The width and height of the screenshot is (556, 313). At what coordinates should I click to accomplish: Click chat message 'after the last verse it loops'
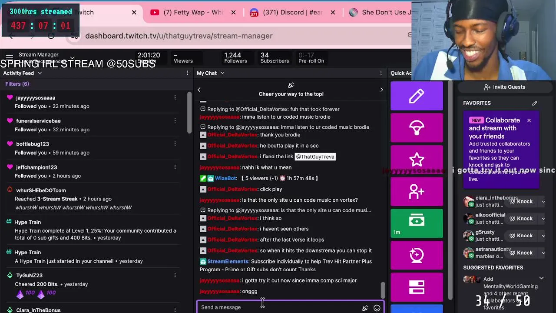tap(292, 240)
